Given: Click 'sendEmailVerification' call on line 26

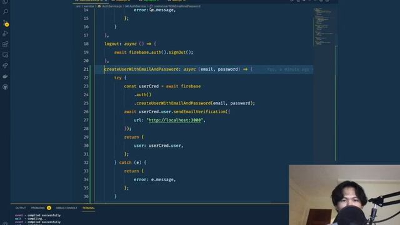Looking at the screenshot, I should coord(199,112).
